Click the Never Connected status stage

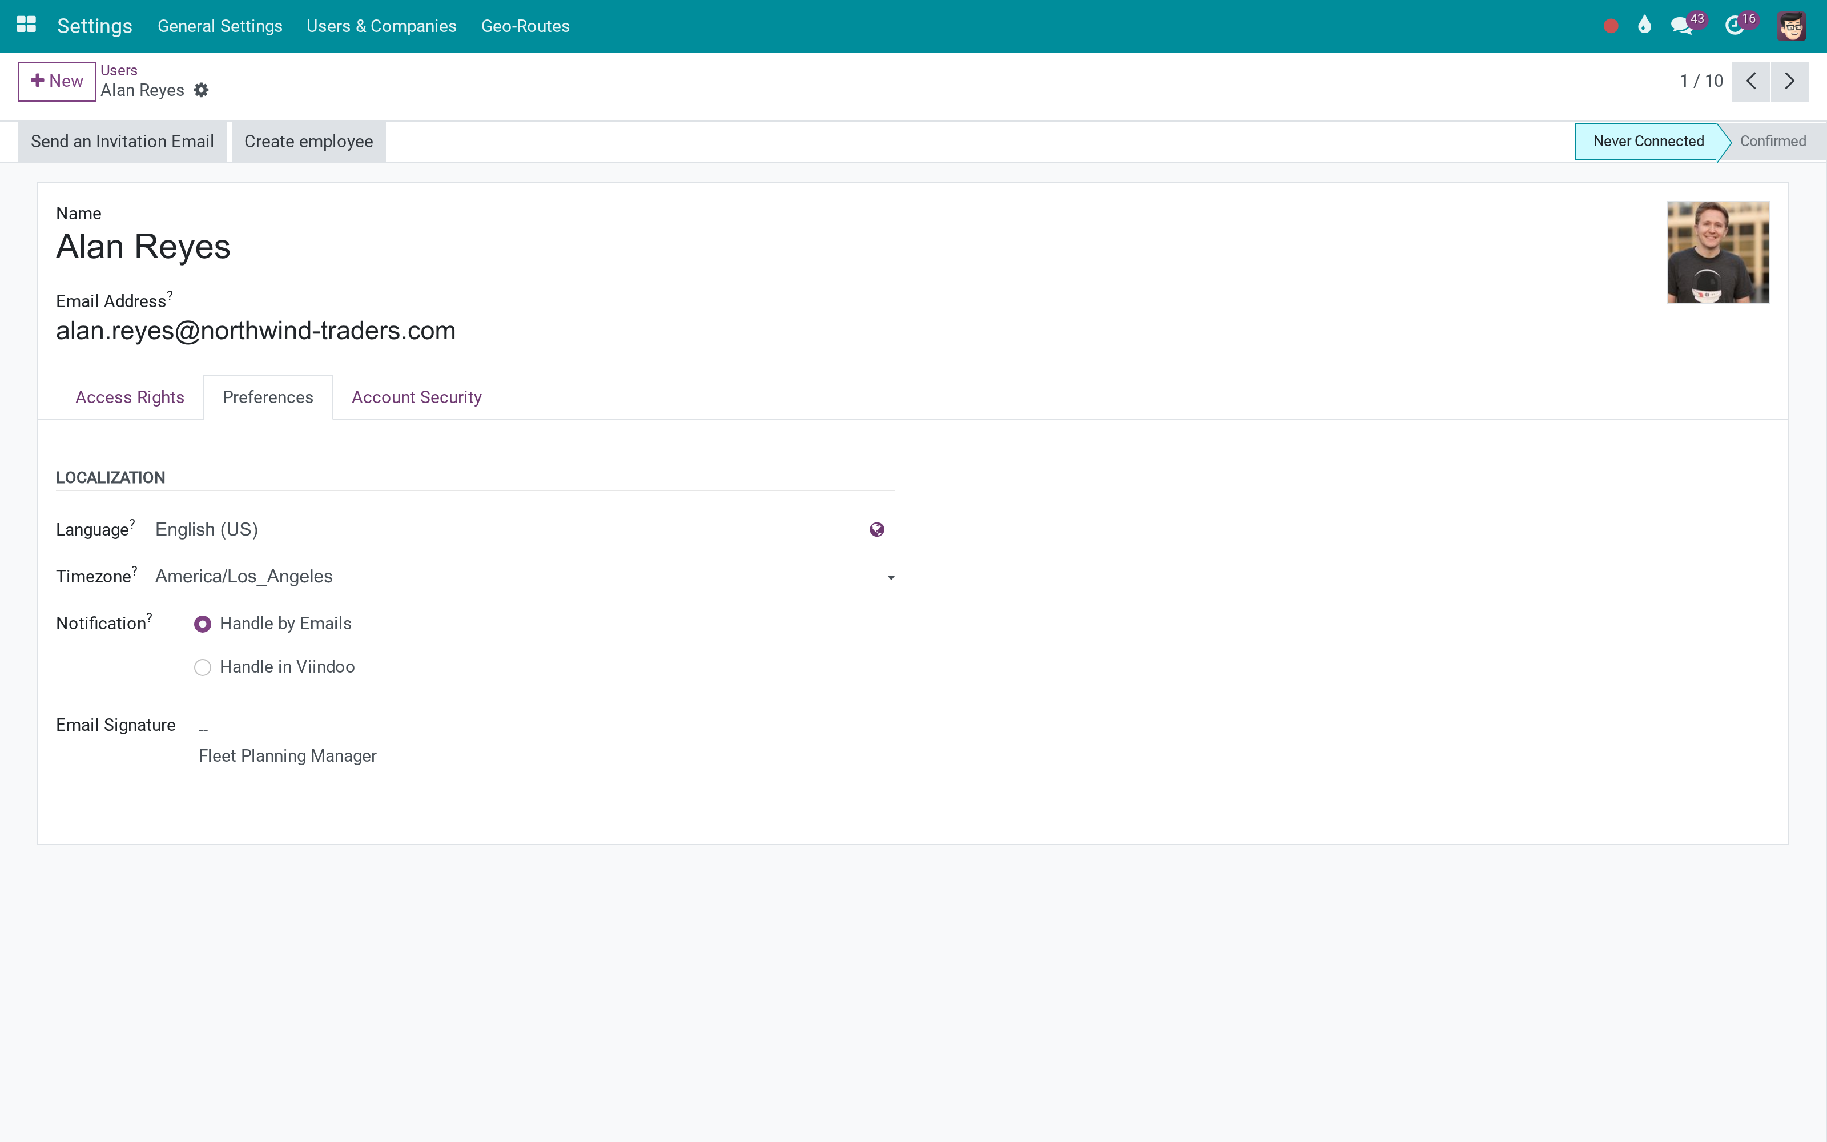point(1648,141)
